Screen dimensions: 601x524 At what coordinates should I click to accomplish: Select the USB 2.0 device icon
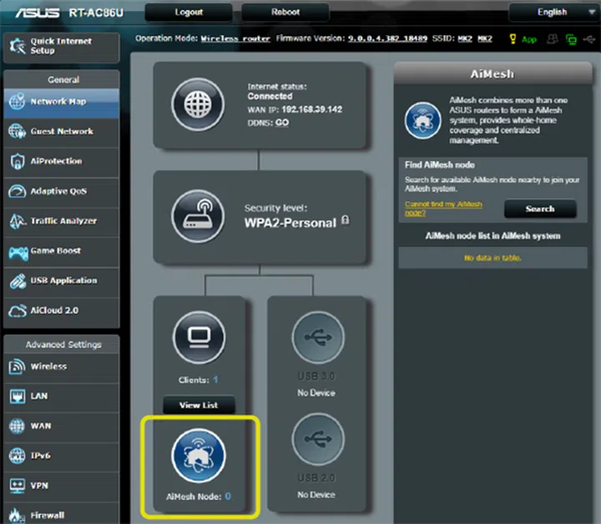tap(317, 441)
